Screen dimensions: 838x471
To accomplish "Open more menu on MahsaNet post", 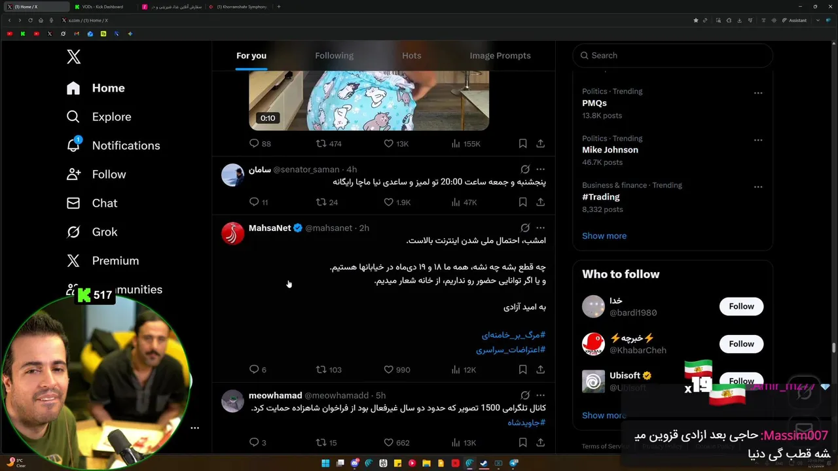I will click(x=541, y=228).
